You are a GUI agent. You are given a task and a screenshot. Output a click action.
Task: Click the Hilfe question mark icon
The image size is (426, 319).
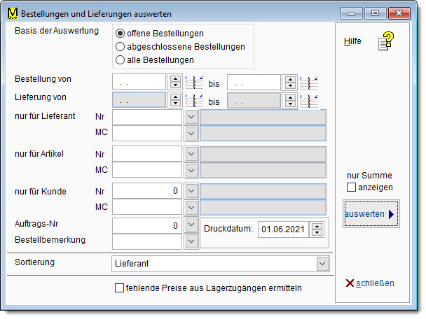pyautogui.click(x=386, y=42)
